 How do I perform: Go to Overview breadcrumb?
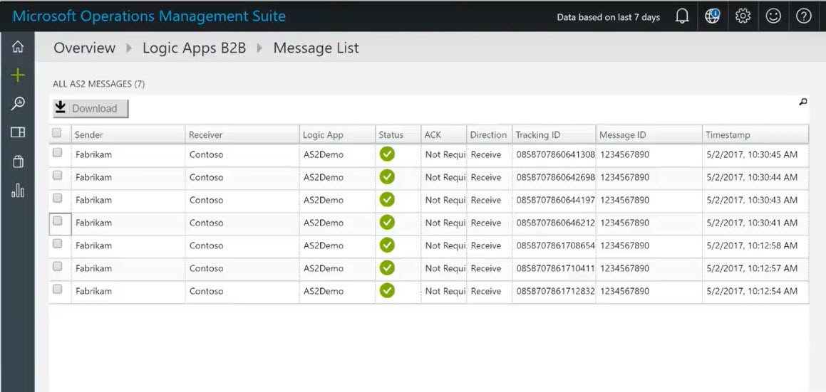click(x=84, y=48)
